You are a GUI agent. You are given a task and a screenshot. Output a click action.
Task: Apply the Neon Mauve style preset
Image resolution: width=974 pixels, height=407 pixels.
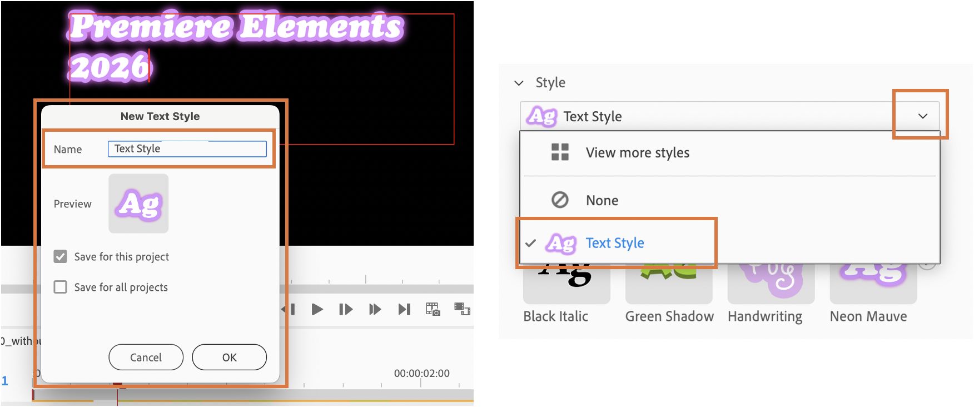coord(873,284)
